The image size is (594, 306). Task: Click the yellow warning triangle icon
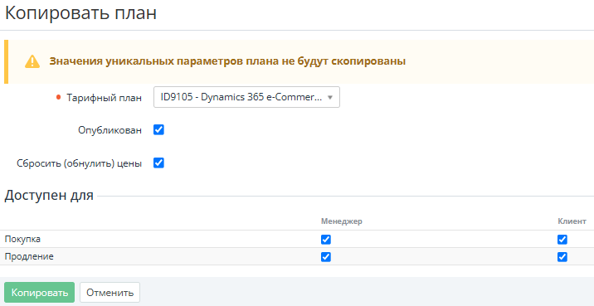(32, 61)
